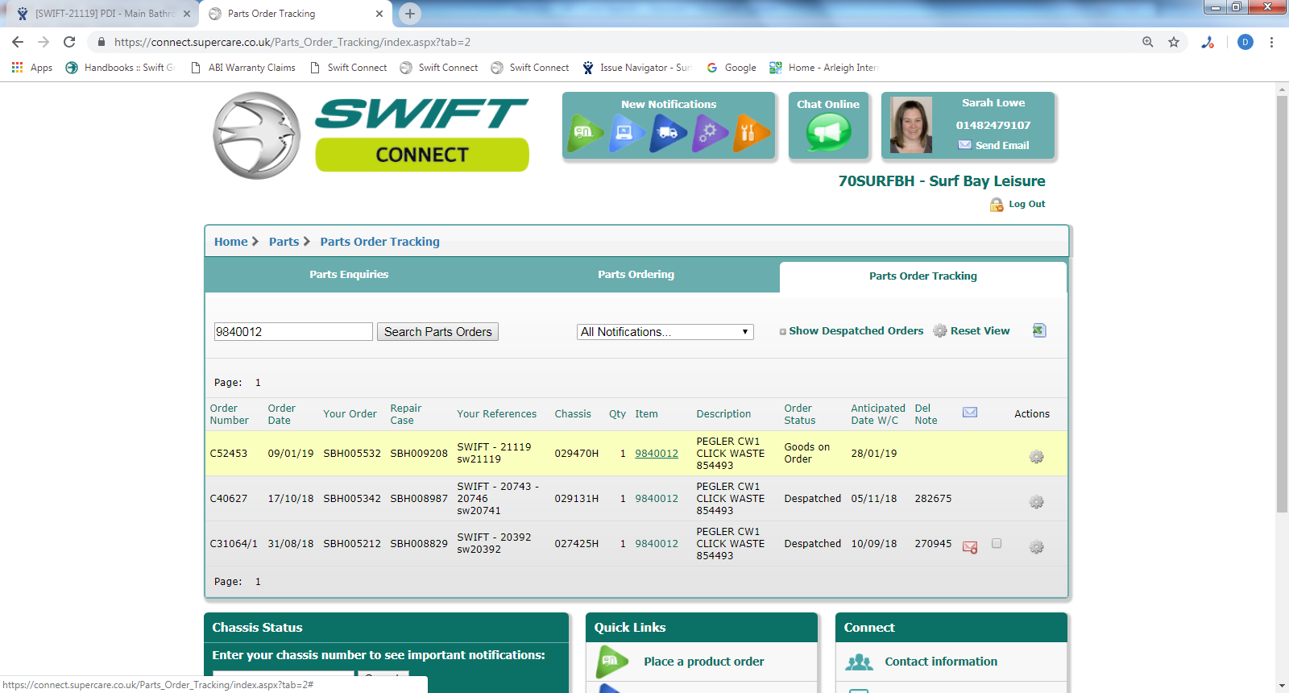Switch to the Parts Enquiries tab

(x=349, y=275)
